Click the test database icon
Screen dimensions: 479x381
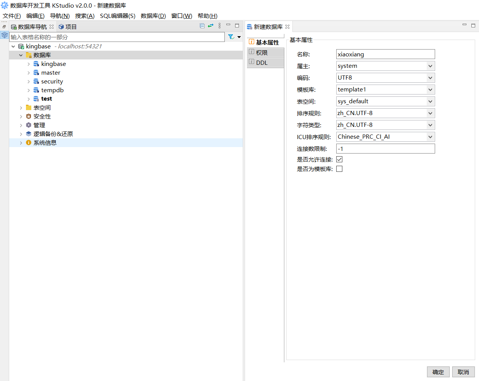(36, 99)
